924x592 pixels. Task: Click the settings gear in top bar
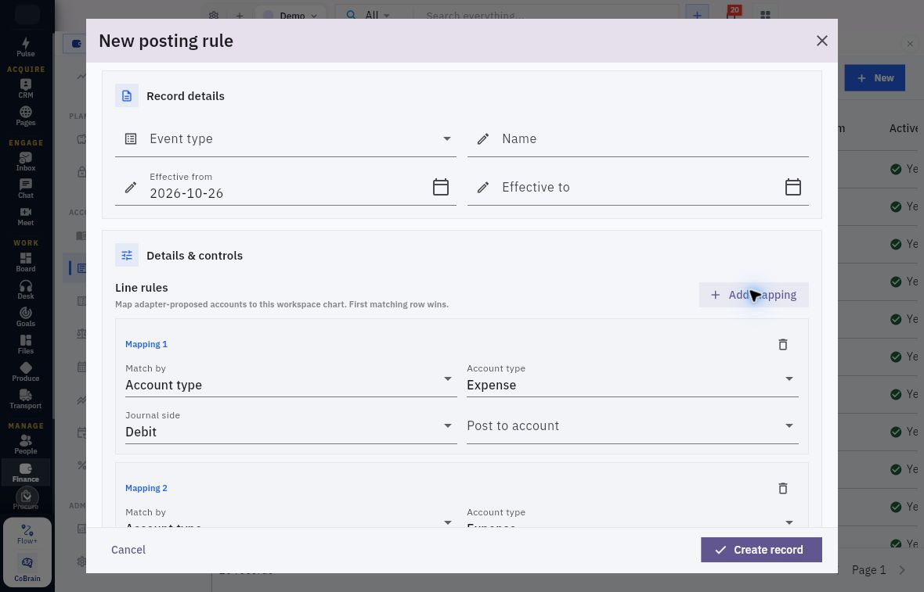coord(214,16)
